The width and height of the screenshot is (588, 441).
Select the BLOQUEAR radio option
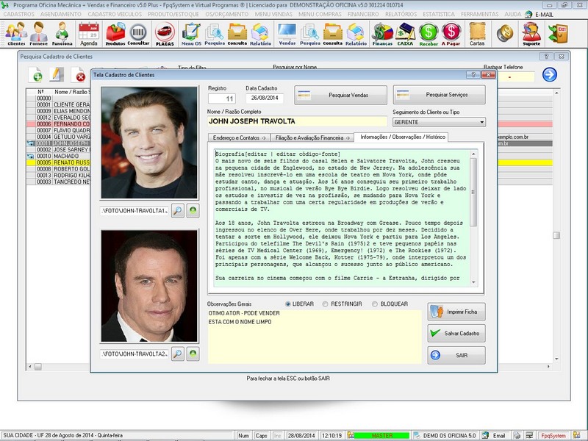click(375, 304)
